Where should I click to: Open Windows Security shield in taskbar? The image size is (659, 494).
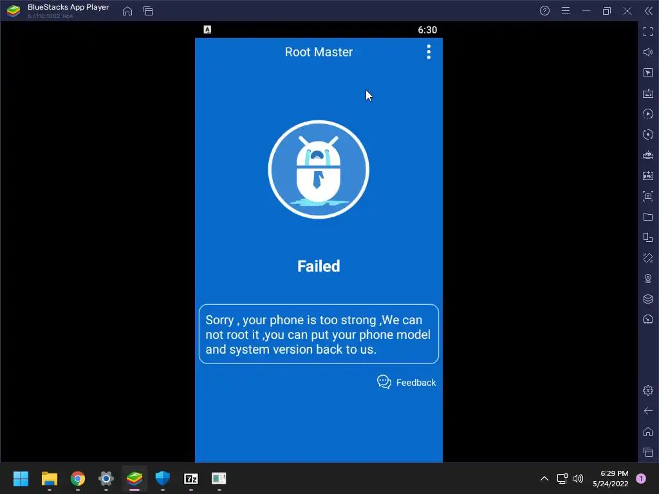(x=163, y=479)
